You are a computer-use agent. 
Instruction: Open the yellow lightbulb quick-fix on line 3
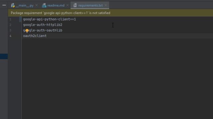pyautogui.click(x=27, y=31)
